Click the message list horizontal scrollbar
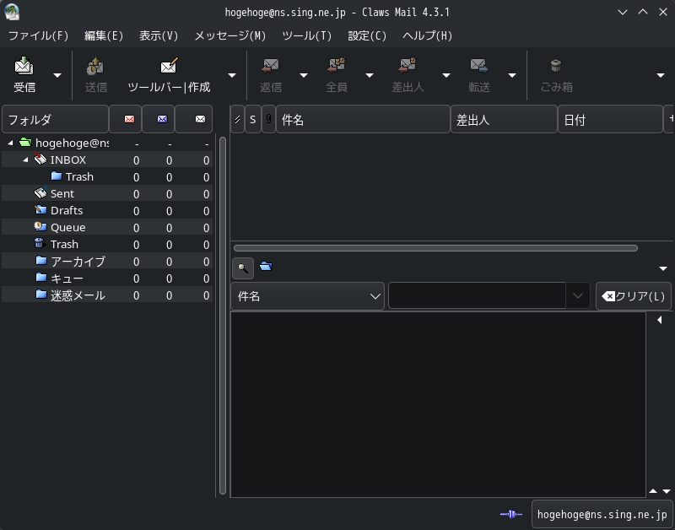This screenshot has width=675, height=530. 435,248
